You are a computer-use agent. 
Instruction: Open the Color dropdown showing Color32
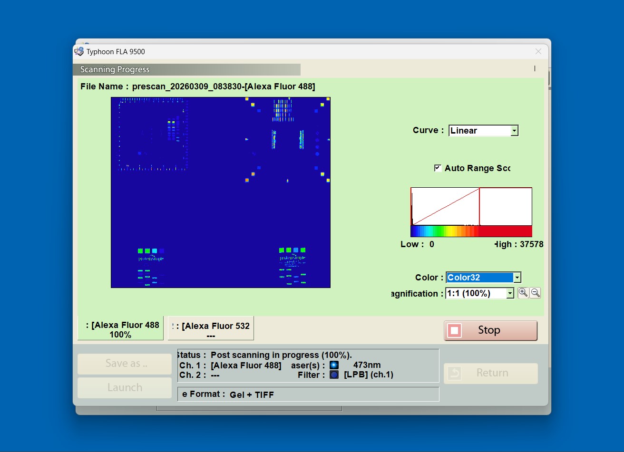pos(484,278)
